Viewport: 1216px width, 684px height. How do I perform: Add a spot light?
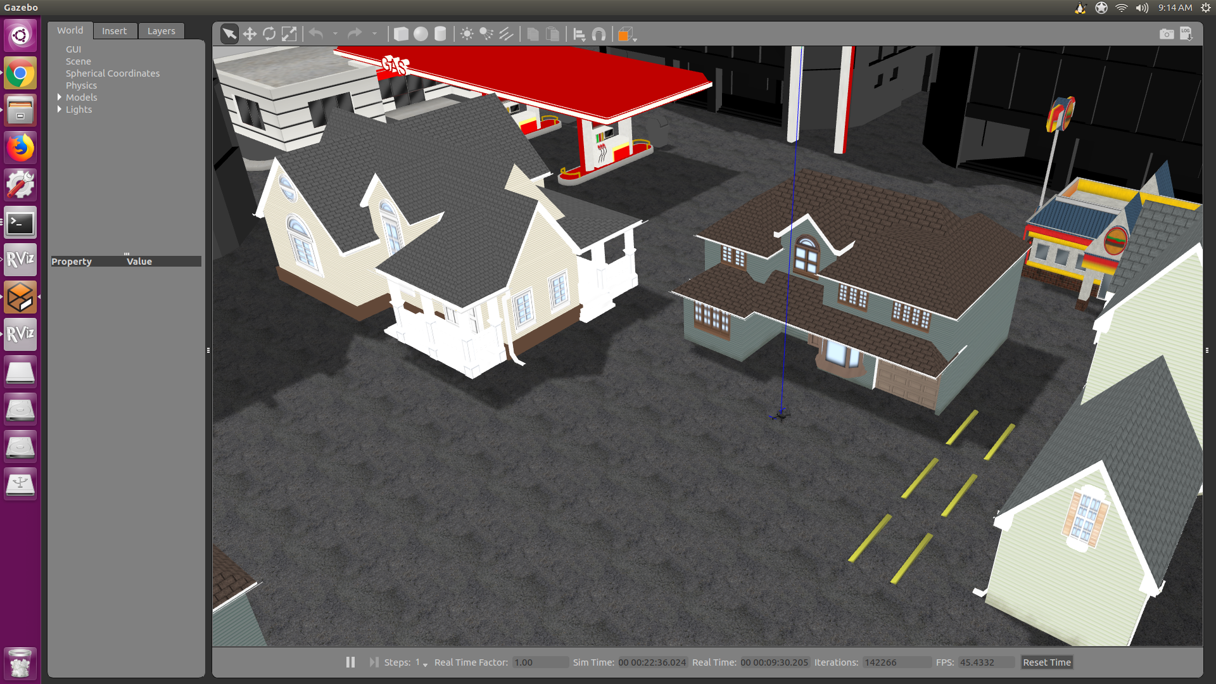486,34
